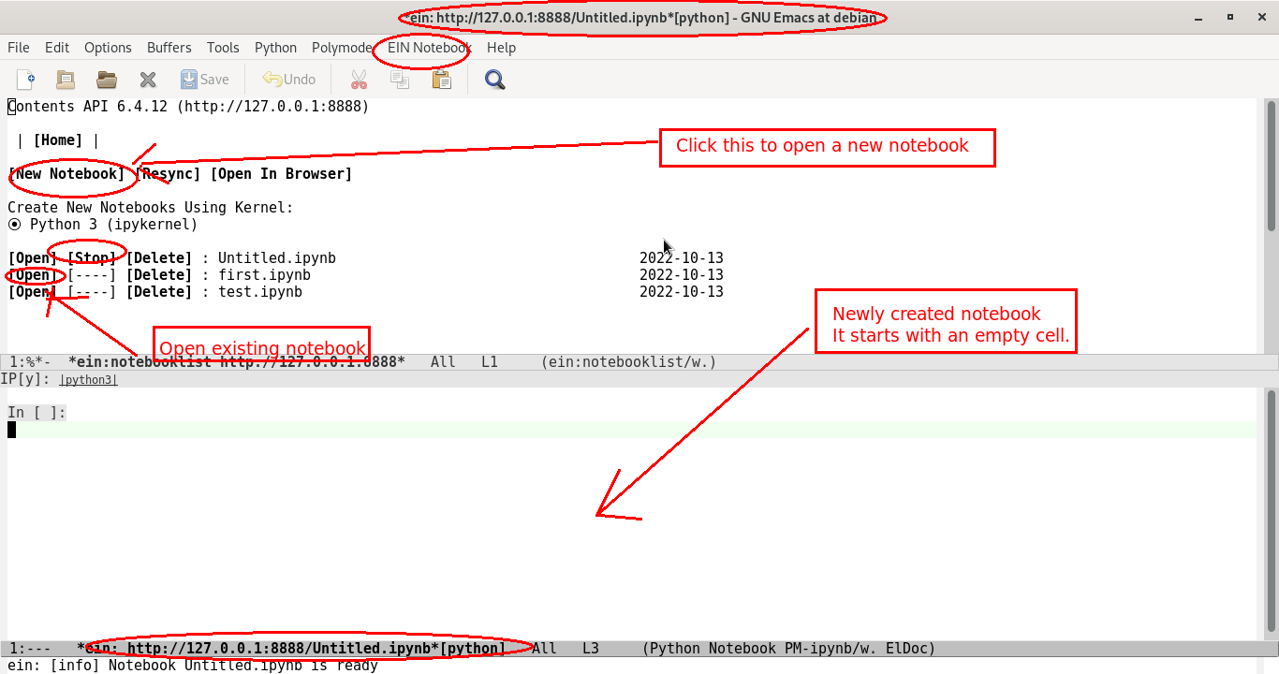Click the Python Notebook PM-ipynb mode indicator
The image size is (1279, 674).
tap(788, 649)
